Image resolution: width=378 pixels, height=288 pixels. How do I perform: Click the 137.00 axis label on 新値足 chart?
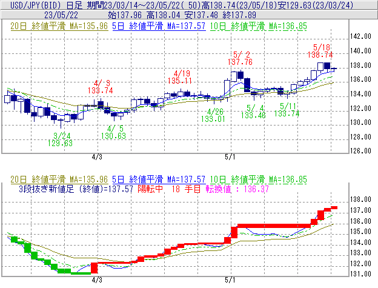360,210
